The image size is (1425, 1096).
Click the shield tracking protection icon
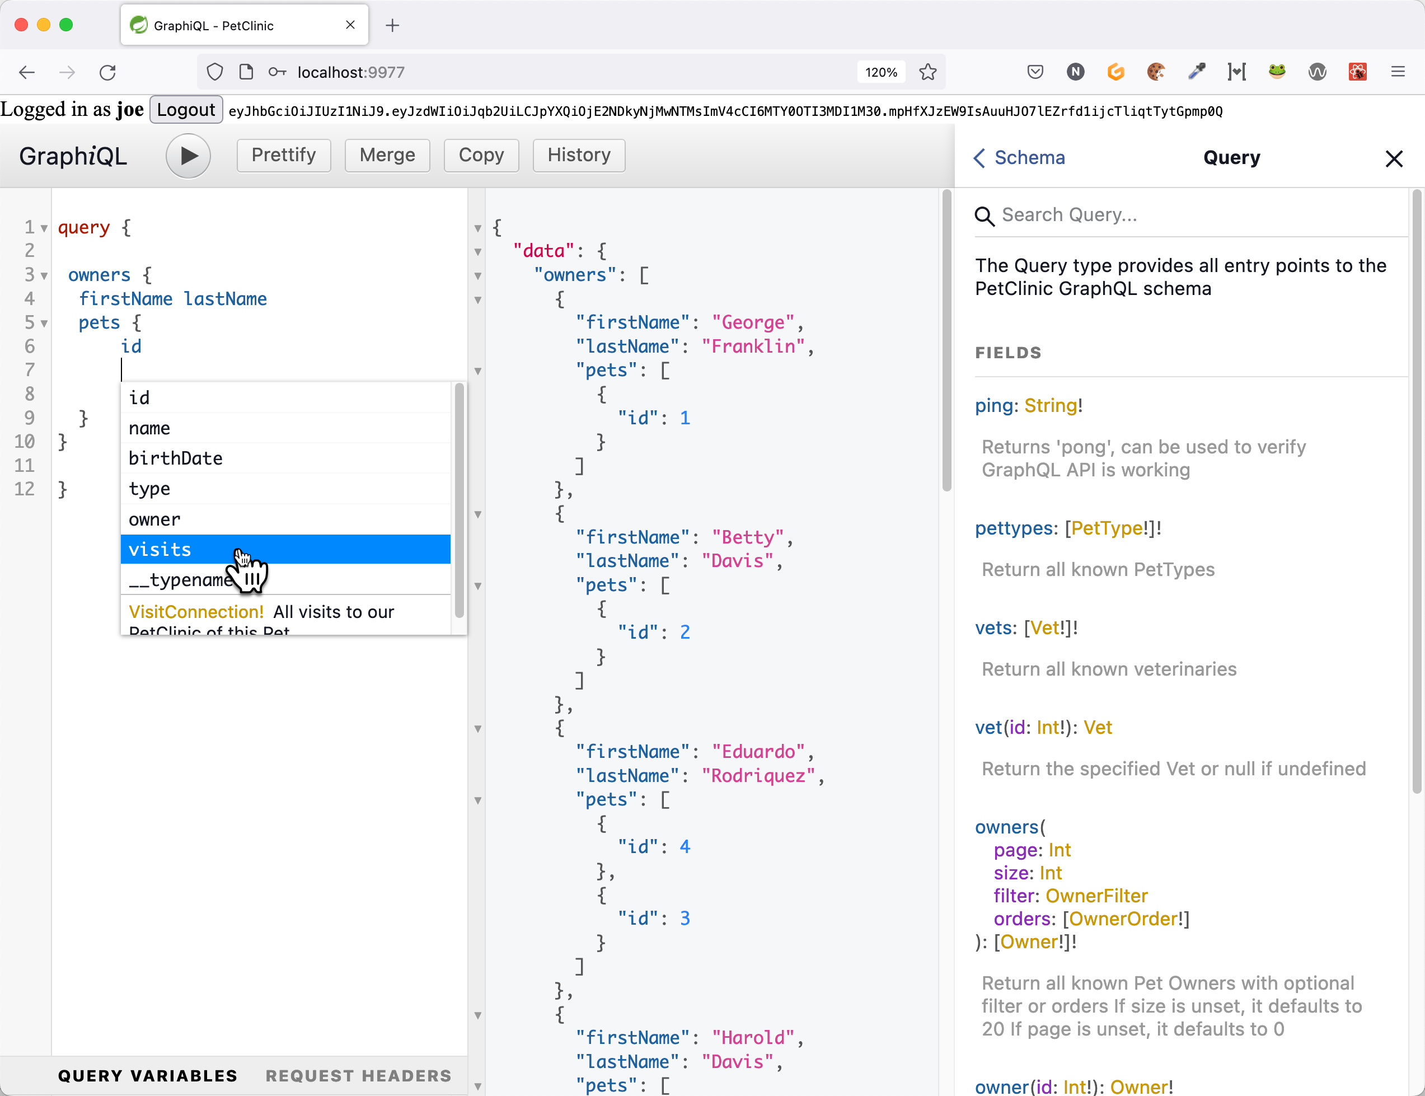(214, 72)
